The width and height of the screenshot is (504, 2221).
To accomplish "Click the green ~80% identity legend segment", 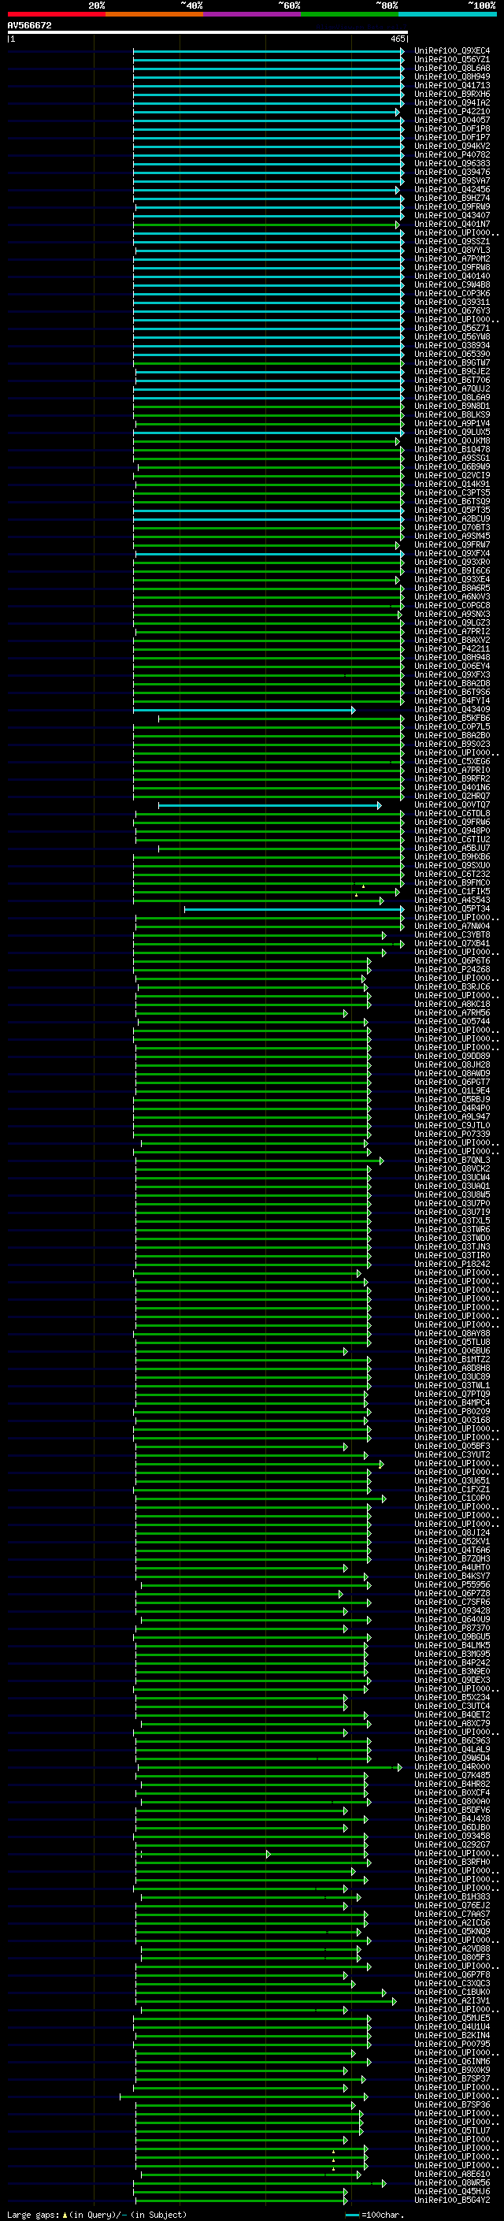I will (x=350, y=14).
